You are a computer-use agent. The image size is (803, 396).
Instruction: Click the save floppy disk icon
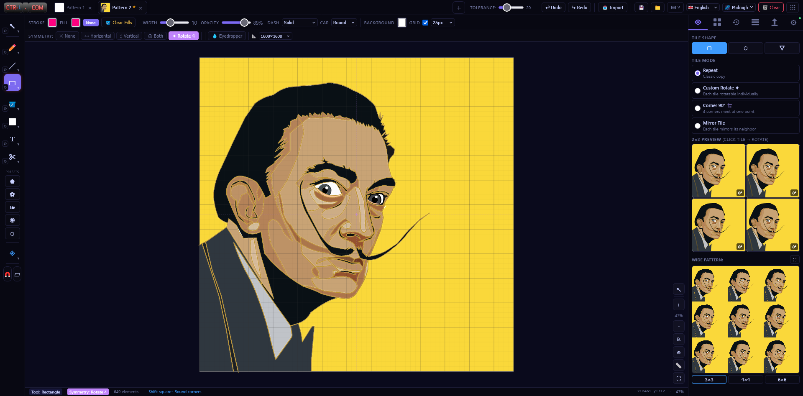[641, 8]
